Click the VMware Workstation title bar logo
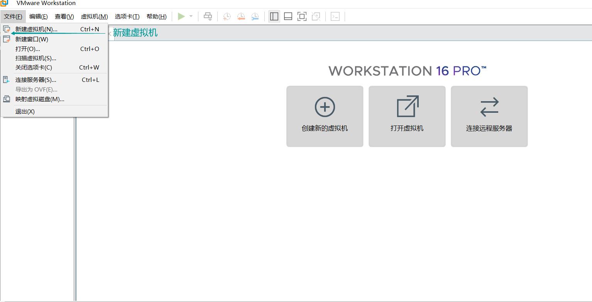Screen dimensions: 592x302 coord(4,3)
